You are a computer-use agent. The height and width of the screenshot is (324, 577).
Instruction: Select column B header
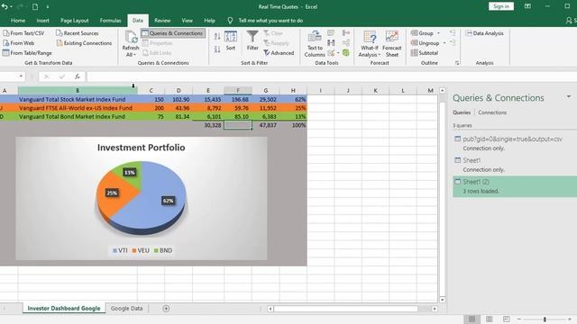tap(78, 90)
